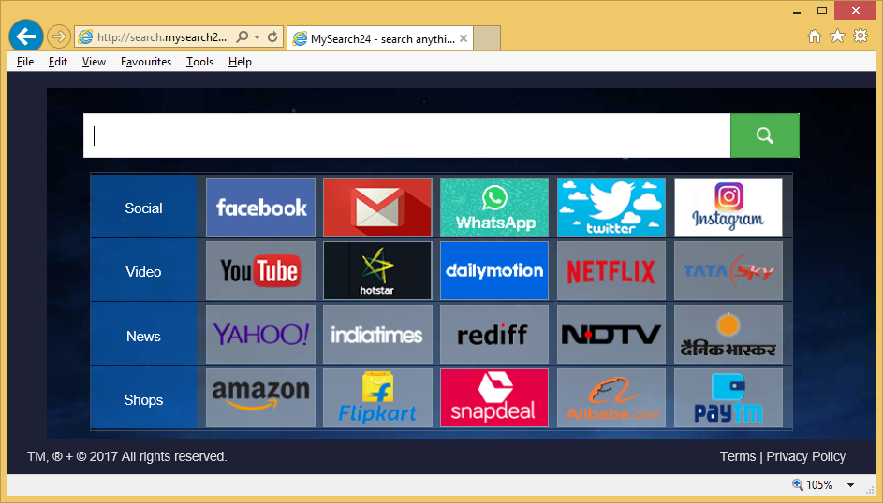
Task: Open the Dainik Bhaskar tile
Action: click(728, 335)
